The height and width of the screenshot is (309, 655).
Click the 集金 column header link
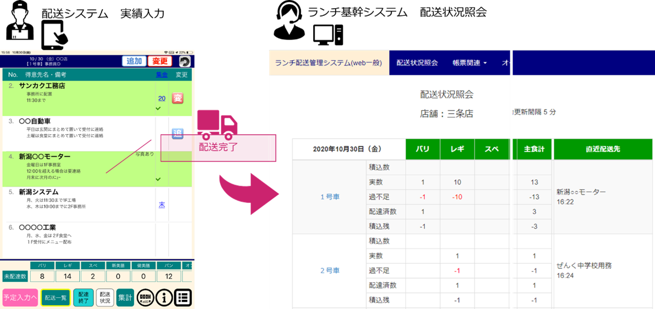(x=161, y=75)
